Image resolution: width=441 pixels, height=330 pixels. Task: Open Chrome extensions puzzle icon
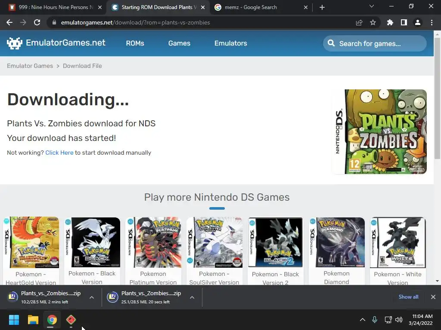[390, 22]
